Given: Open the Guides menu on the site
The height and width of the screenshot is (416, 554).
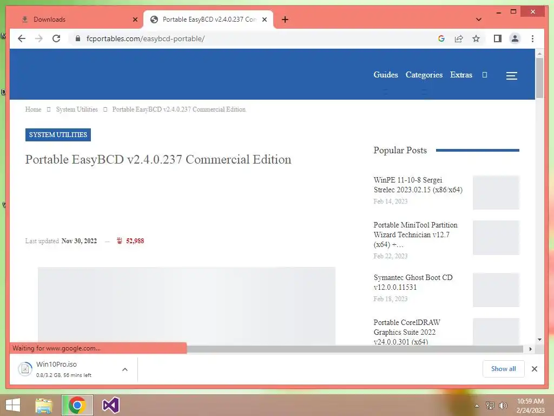Looking at the screenshot, I should [x=386, y=75].
